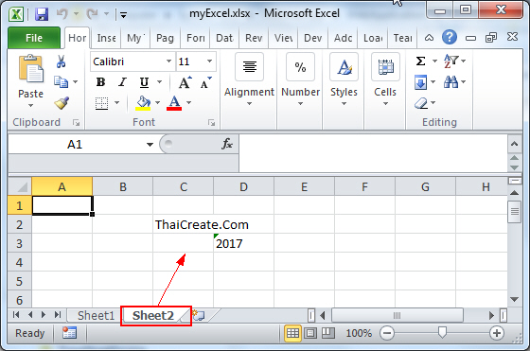Click the Insert Worksheet tab icon

pos(199,316)
